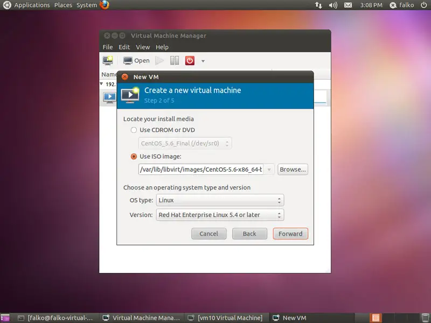Click the ISO image path input field
The image size is (431, 323).
click(201, 170)
